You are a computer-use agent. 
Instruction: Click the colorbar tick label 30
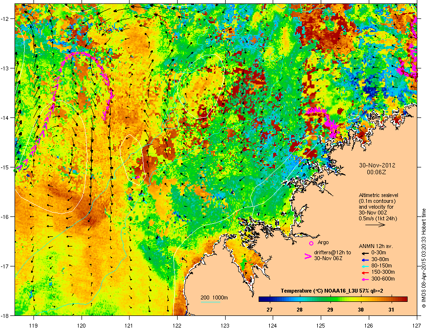click(361, 310)
